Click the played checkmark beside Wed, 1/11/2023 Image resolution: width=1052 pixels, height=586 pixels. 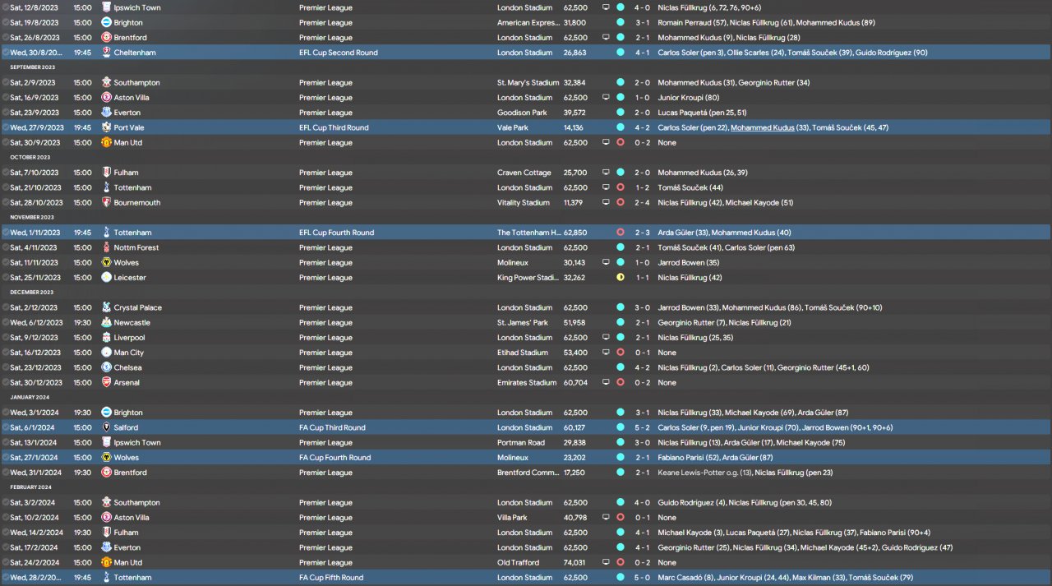click(x=6, y=233)
